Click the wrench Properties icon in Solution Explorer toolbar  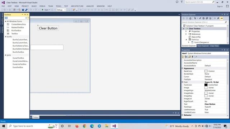(218, 18)
